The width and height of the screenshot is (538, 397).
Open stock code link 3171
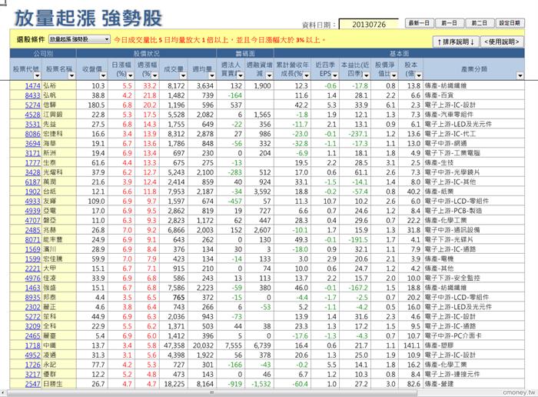[x=32, y=153]
